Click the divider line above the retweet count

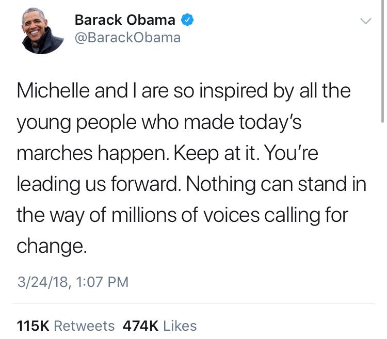click(x=193, y=303)
